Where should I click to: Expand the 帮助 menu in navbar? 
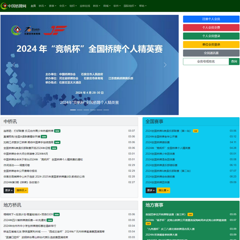coord(142,6)
